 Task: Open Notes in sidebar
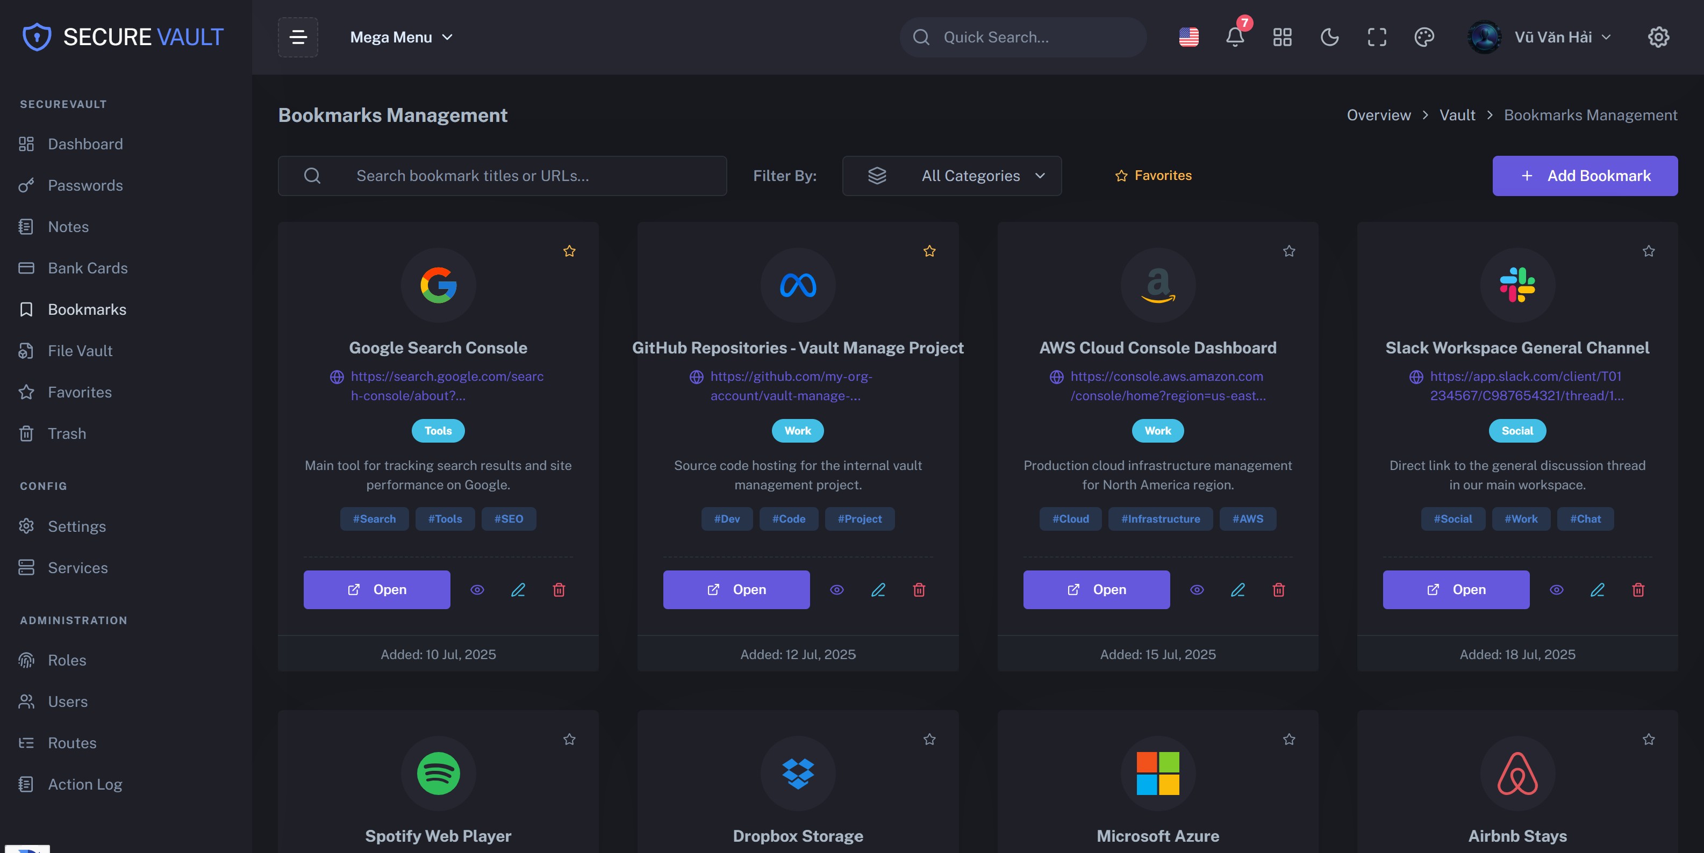tap(54, 226)
